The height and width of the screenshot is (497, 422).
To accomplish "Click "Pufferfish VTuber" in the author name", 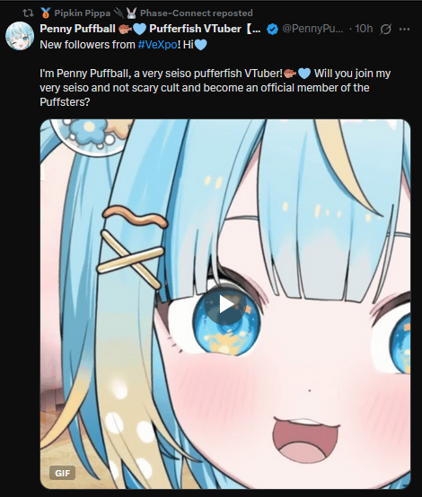I will tap(195, 29).
